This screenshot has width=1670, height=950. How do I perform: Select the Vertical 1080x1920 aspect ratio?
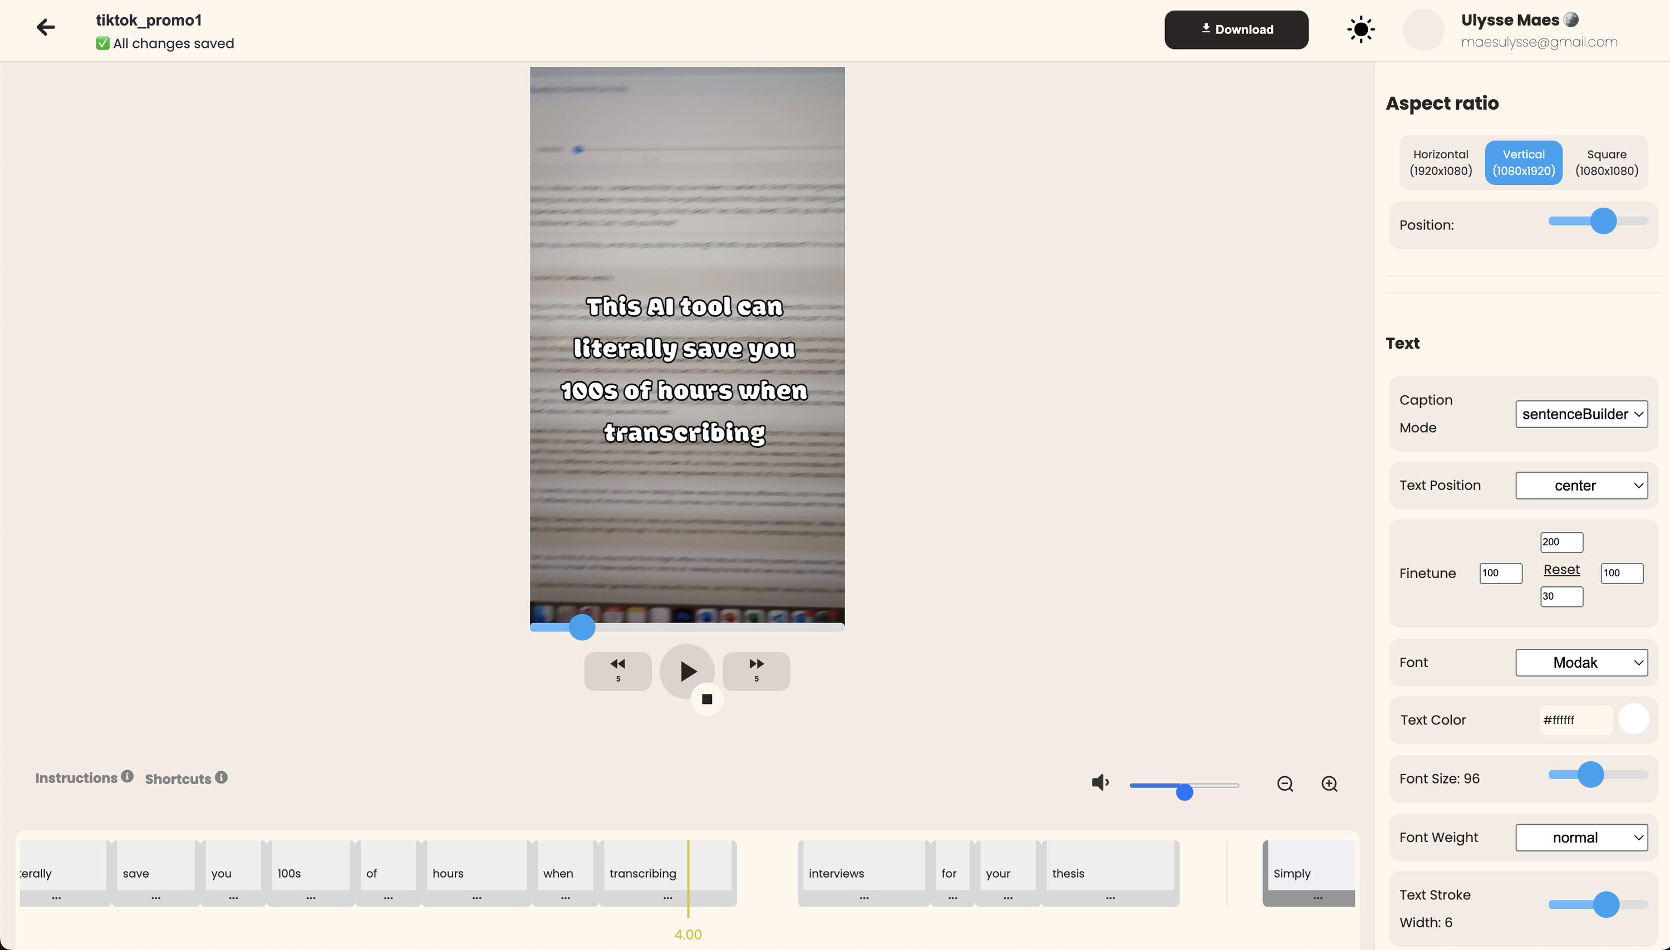coord(1523,162)
